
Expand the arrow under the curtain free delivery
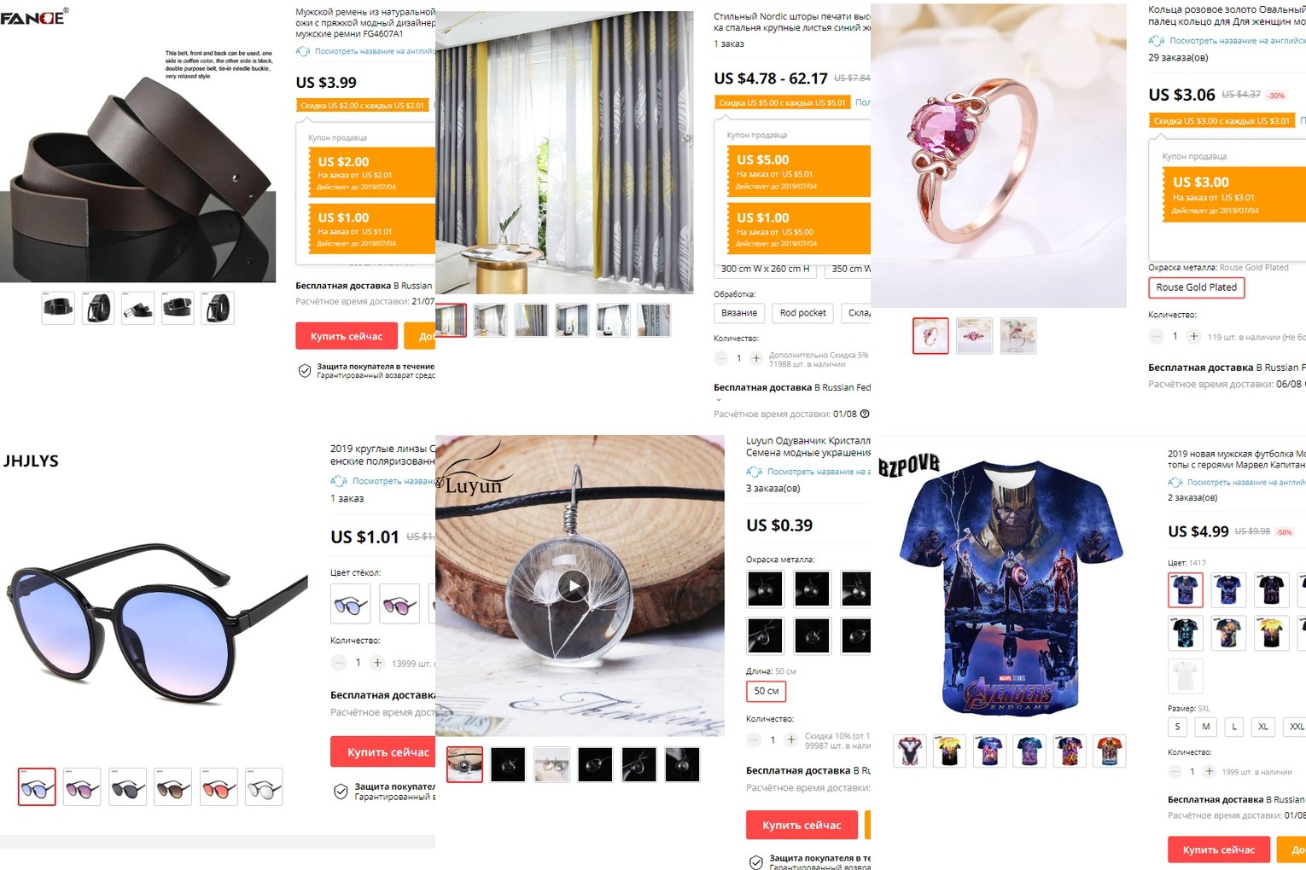718,400
